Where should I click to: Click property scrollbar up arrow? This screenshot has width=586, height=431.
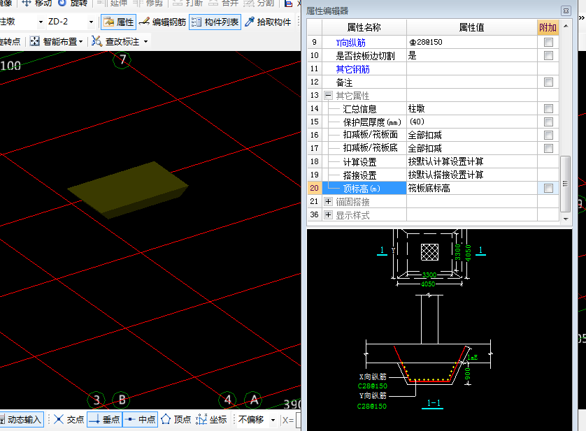click(x=566, y=26)
